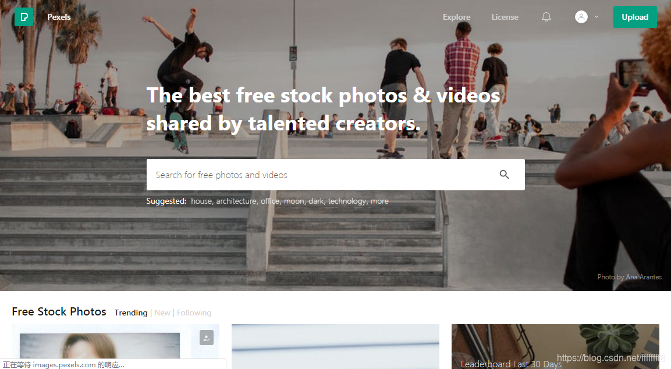
Task: Switch to the Following tab
Action: click(x=194, y=313)
